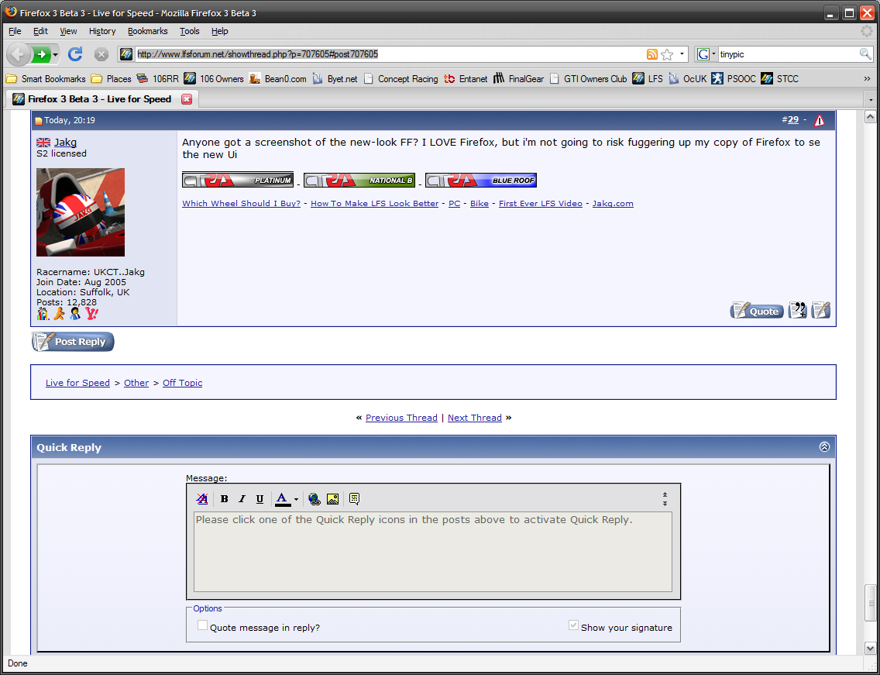Image resolution: width=880 pixels, height=675 pixels.
Task: Check the Quote message in reply checkbox
Action: coord(203,625)
